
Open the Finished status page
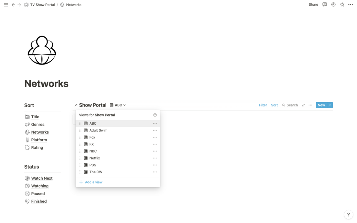coord(39,201)
